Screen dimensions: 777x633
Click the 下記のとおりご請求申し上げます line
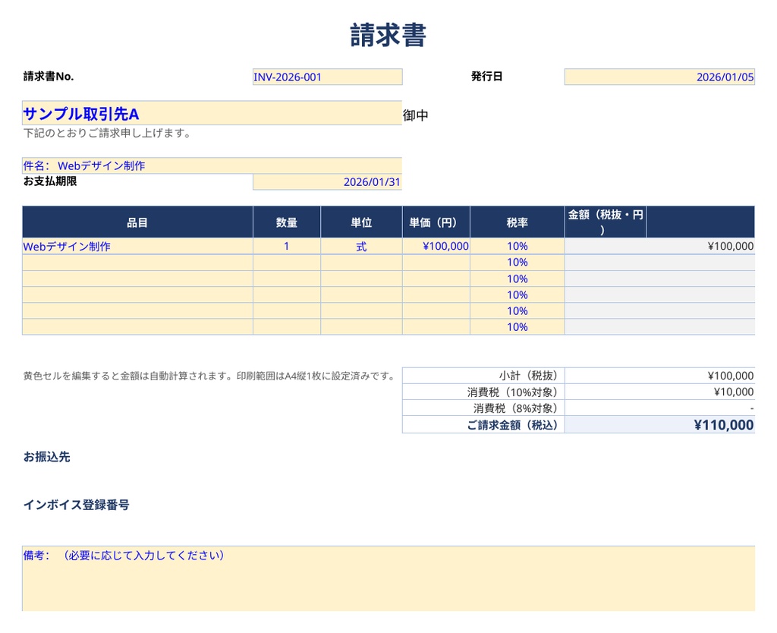pyautogui.click(x=107, y=133)
